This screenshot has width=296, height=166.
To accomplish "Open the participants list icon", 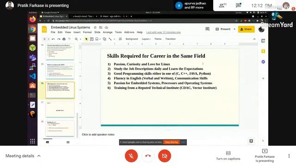I will 222,6.
